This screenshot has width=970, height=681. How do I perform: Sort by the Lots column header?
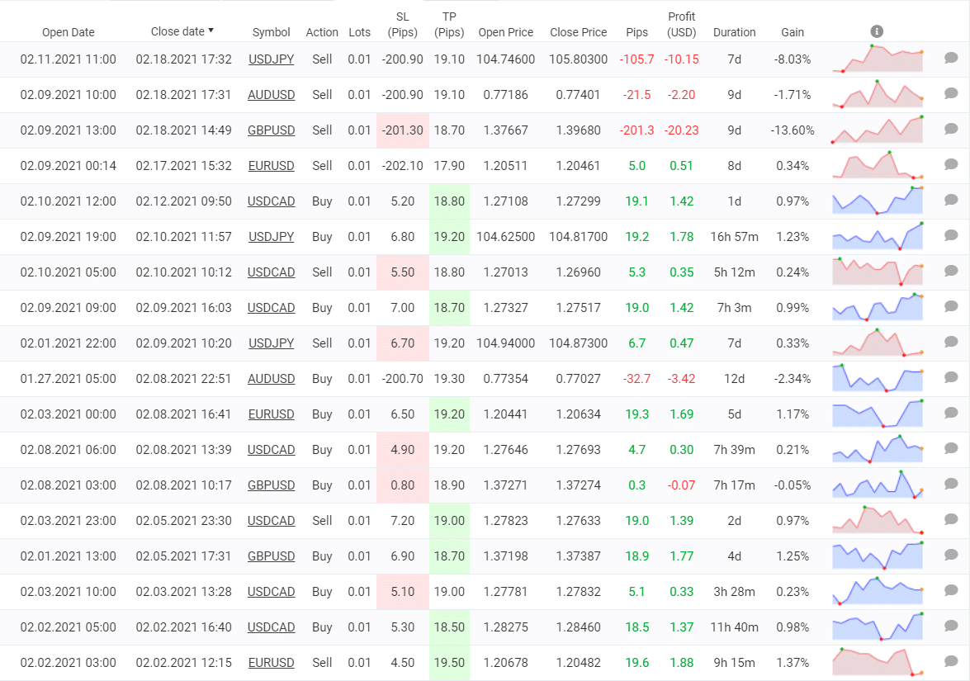(359, 32)
